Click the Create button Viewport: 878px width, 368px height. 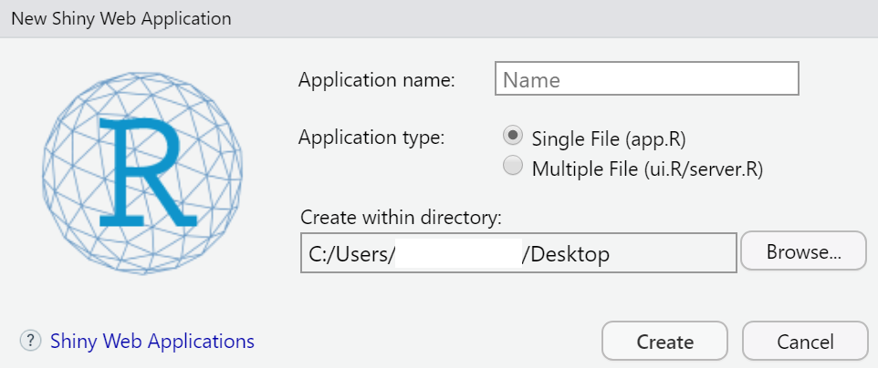(664, 341)
